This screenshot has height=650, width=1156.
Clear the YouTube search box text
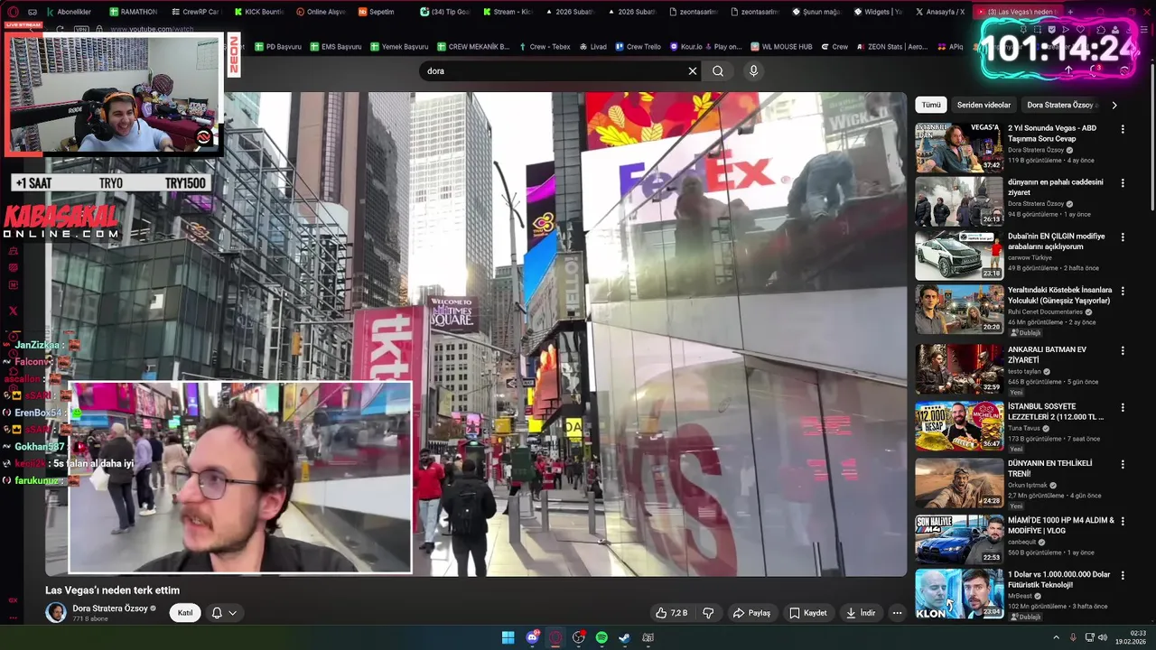[x=693, y=71]
